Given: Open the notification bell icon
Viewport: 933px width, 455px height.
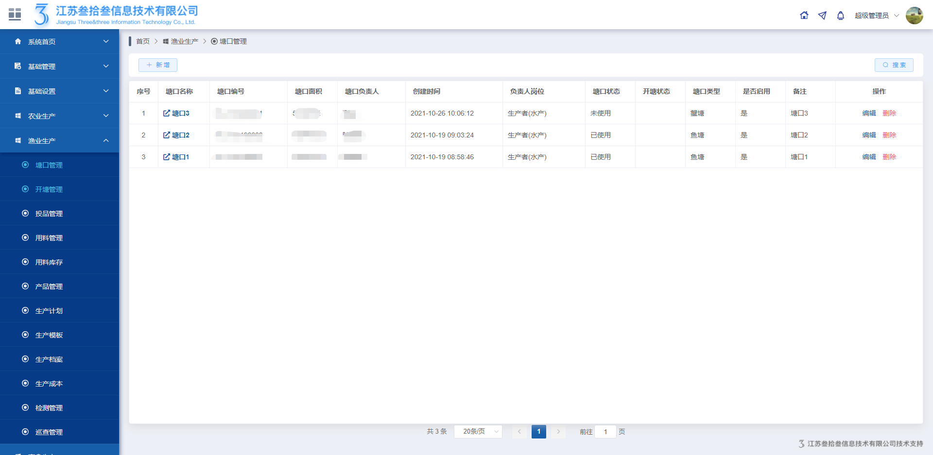Looking at the screenshot, I should point(841,16).
